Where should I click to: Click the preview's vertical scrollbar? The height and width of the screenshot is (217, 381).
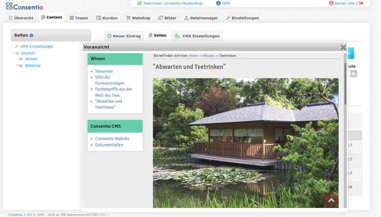coord(345,86)
